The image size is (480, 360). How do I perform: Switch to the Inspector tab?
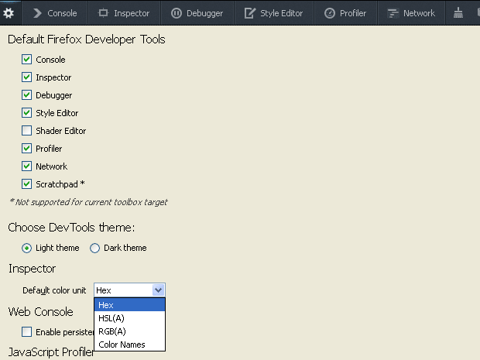coord(124,13)
